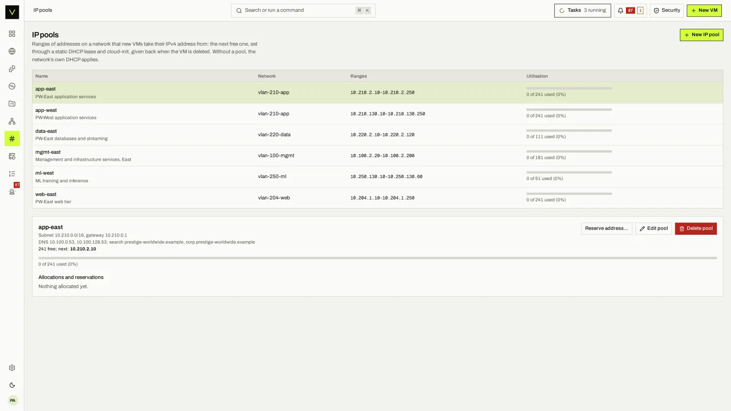
Task: Click the V logo at top of sidebar
Action: (x=12, y=12)
